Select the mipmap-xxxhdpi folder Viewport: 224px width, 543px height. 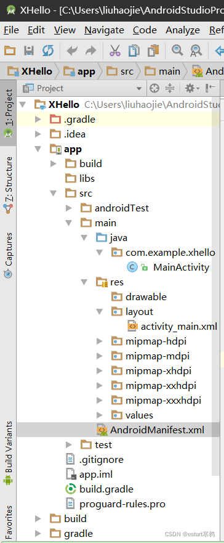(x=163, y=401)
